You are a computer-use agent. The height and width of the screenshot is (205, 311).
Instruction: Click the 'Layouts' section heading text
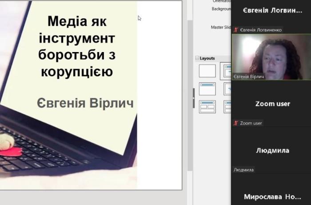tap(207, 58)
